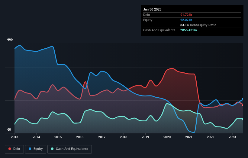This screenshot has width=248, height=158.
Task: Click the 2017 x-axis label
Action: pos(102,137)
